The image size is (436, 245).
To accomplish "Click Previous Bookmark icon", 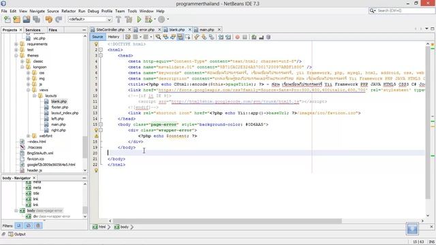I will point(197,37).
